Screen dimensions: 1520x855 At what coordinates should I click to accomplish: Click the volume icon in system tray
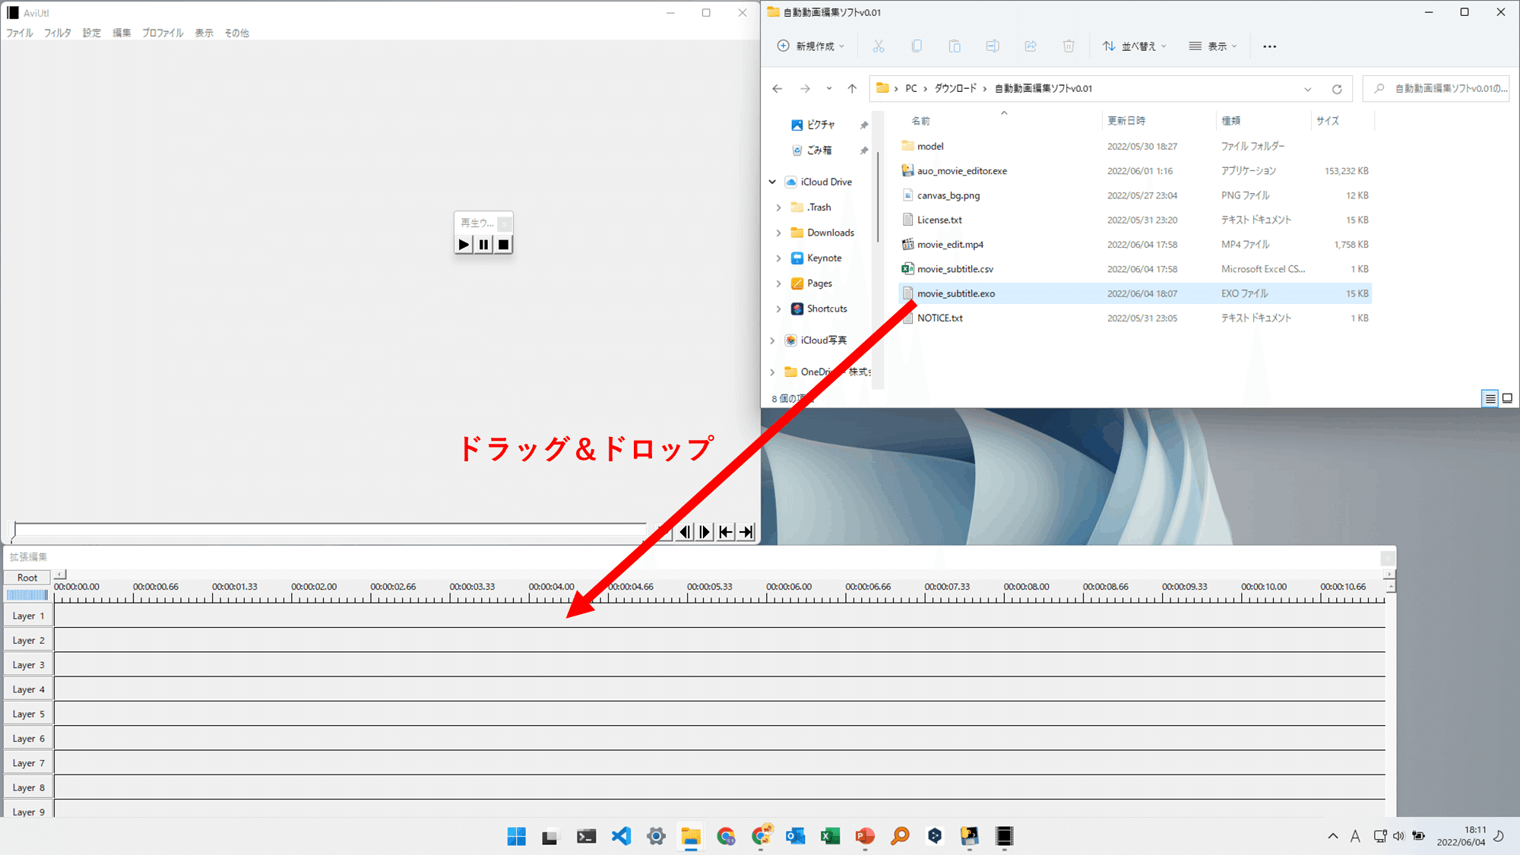1399,836
